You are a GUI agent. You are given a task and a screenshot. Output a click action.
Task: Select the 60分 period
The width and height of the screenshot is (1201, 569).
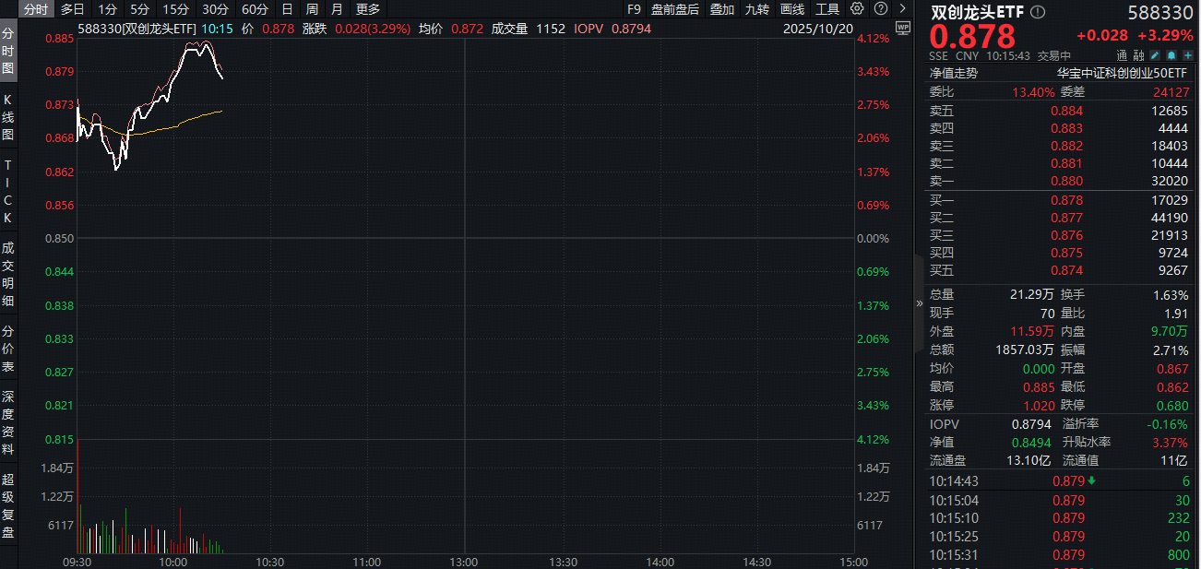(x=255, y=9)
